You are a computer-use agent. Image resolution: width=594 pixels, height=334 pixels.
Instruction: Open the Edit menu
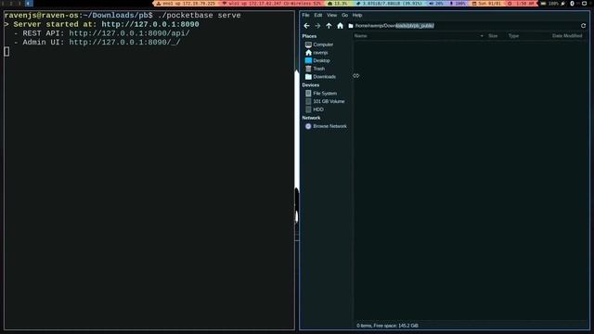(317, 15)
